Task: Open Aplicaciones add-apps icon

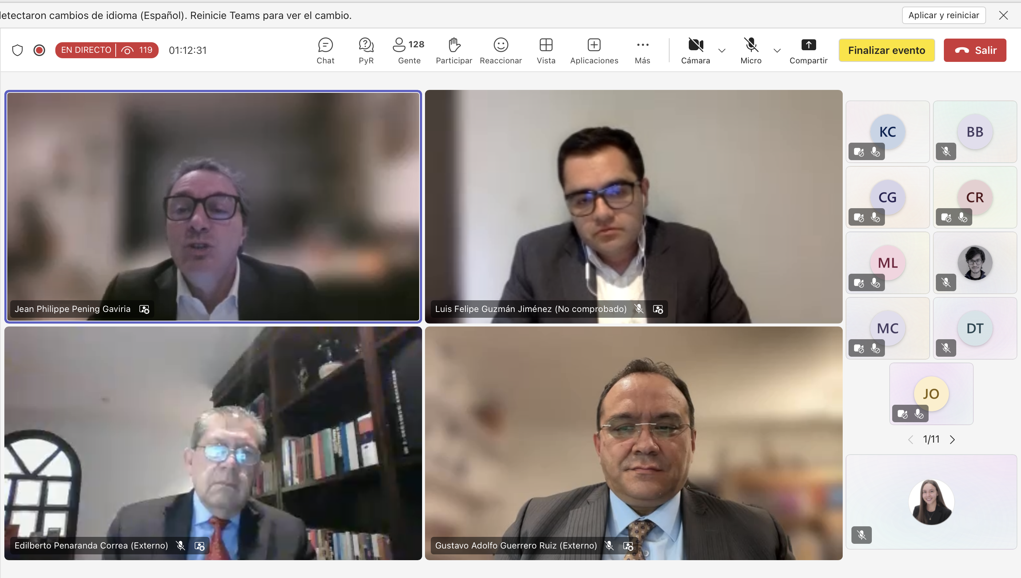Action: pyautogui.click(x=593, y=51)
